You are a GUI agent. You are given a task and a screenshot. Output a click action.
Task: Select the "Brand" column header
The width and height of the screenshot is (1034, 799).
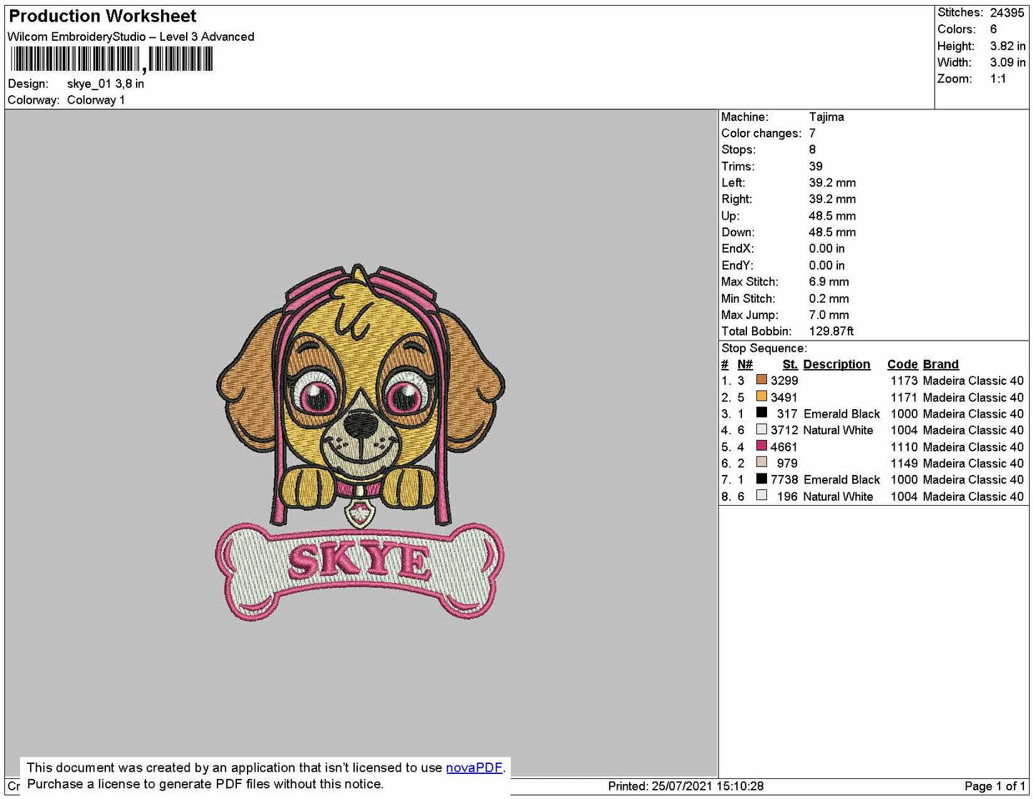click(x=941, y=364)
